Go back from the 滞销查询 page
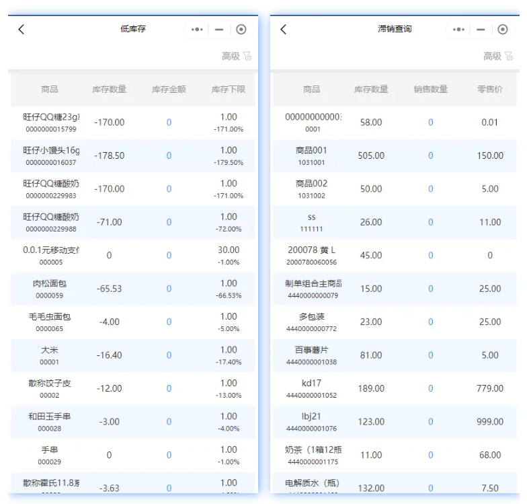The width and height of the screenshot is (527, 504). pos(283,30)
